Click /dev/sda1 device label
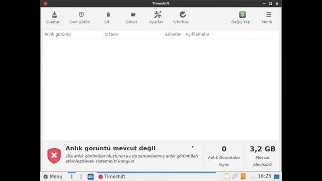Screen dimensions: 322x181 pyautogui.click(x=263, y=164)
